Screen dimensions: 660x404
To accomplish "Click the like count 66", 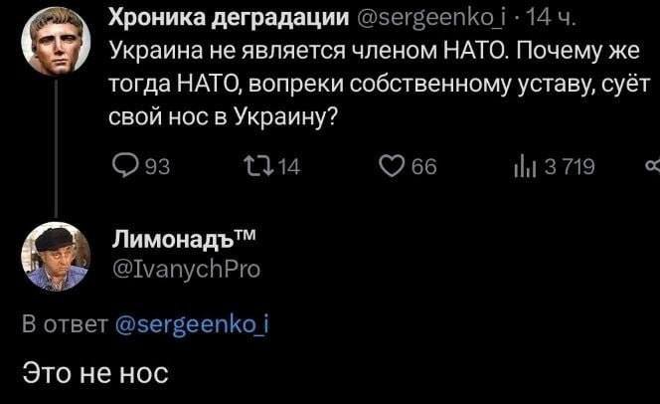I will (x=423, y=168).
